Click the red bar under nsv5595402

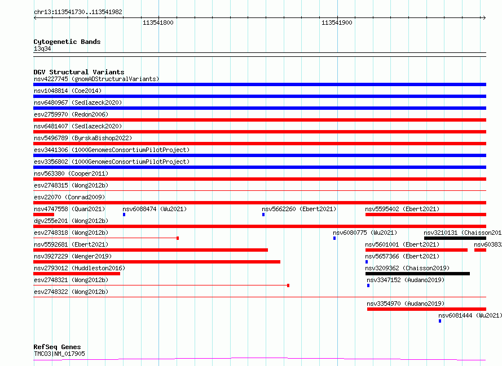[x=426, y=215]
